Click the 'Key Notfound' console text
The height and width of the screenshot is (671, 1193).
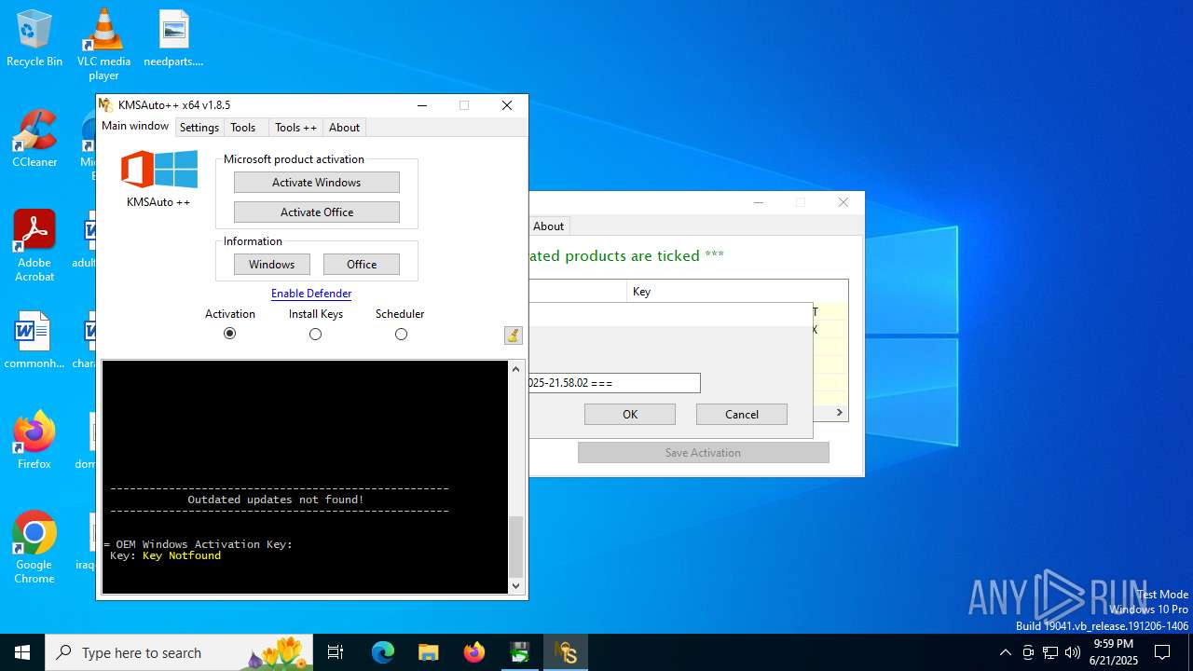click(182, 555)
